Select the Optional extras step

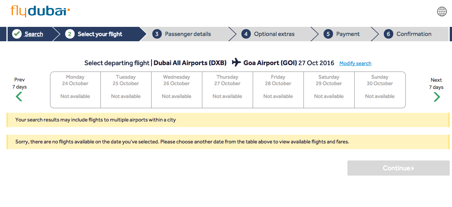[x=274, y=34]
